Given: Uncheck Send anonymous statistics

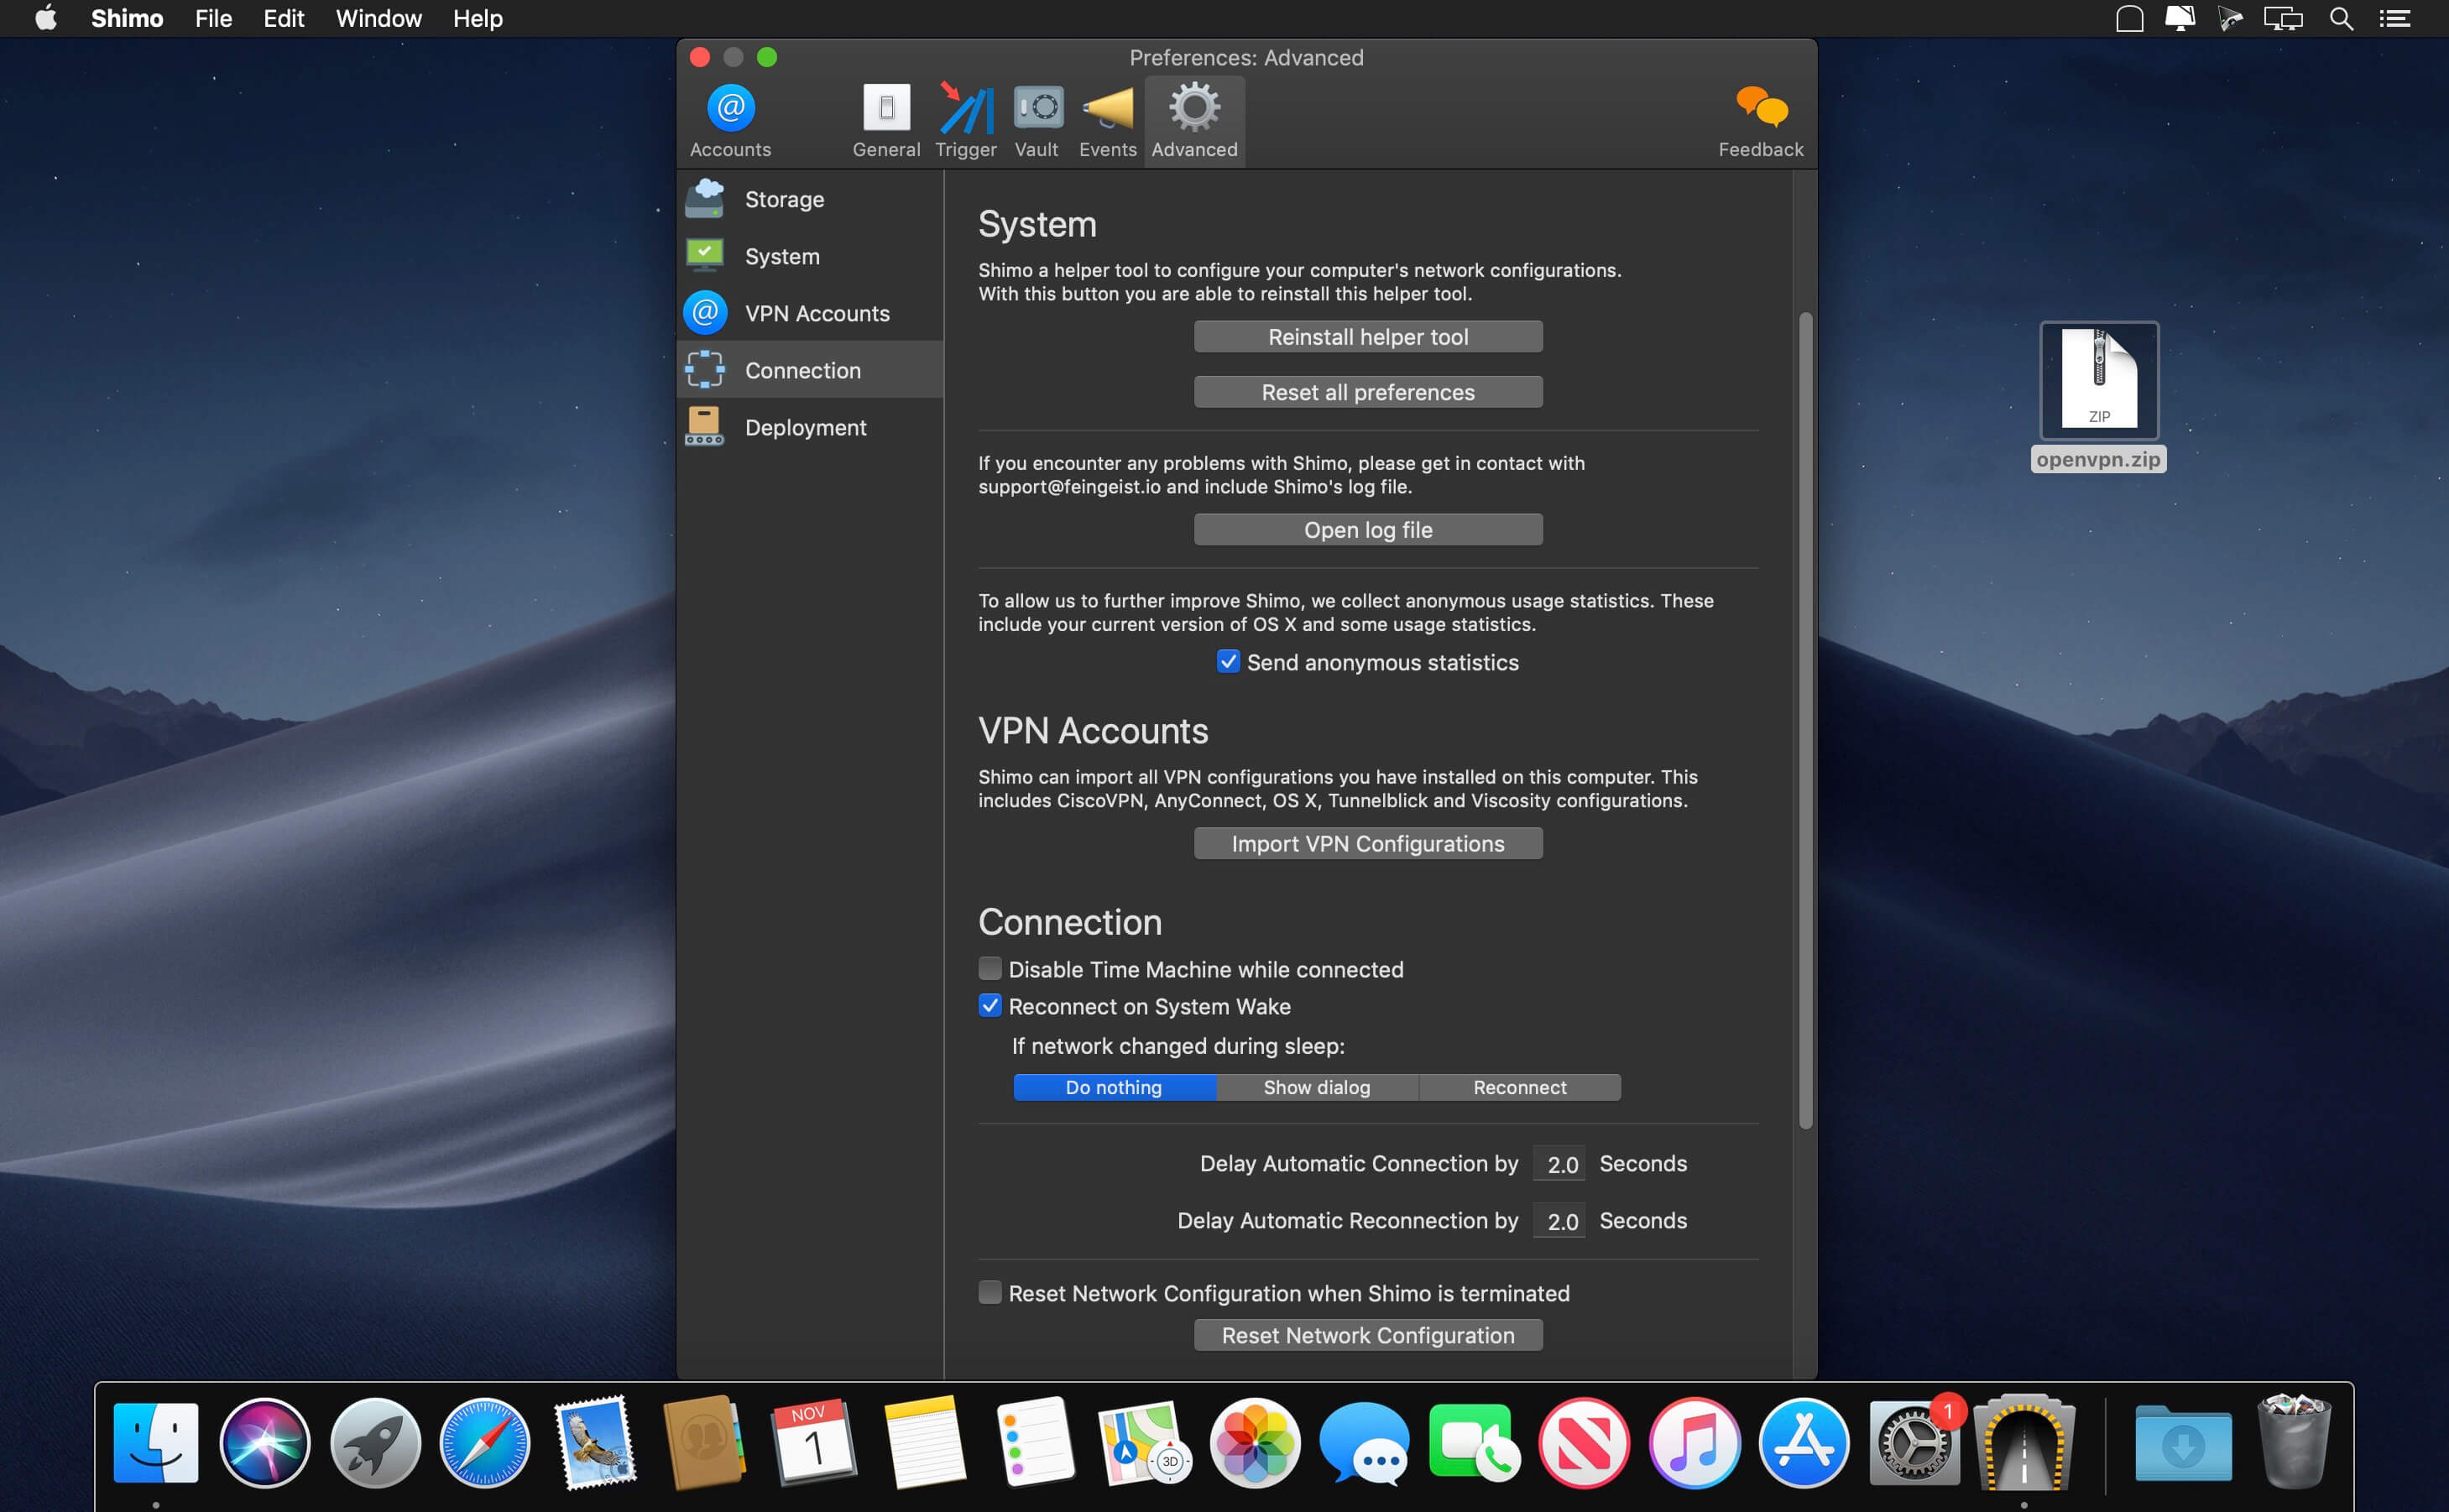Looking at the screenshot, I should click(1228, 662).
